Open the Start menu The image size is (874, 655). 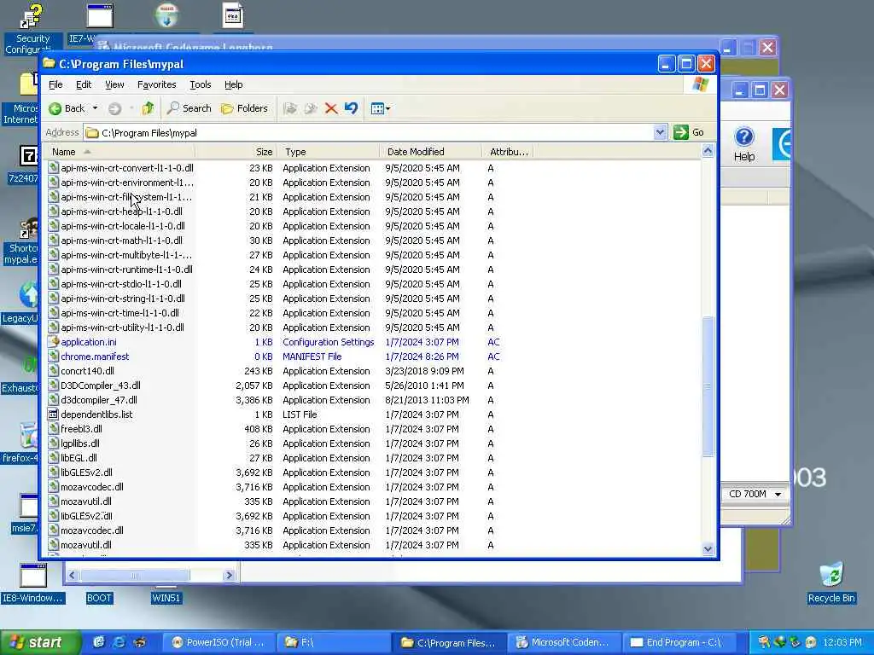[x=41, y=643]
